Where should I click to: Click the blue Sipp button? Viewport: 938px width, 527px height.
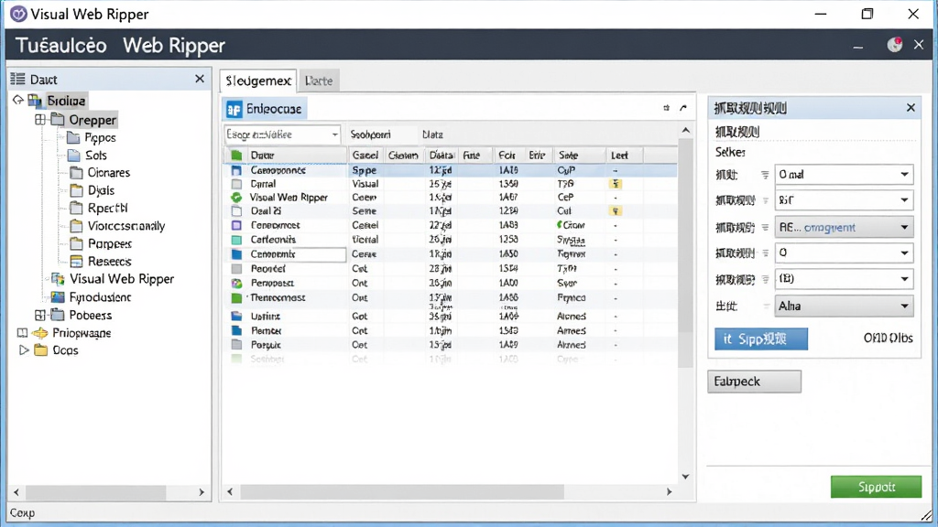[x=761, y=339]
